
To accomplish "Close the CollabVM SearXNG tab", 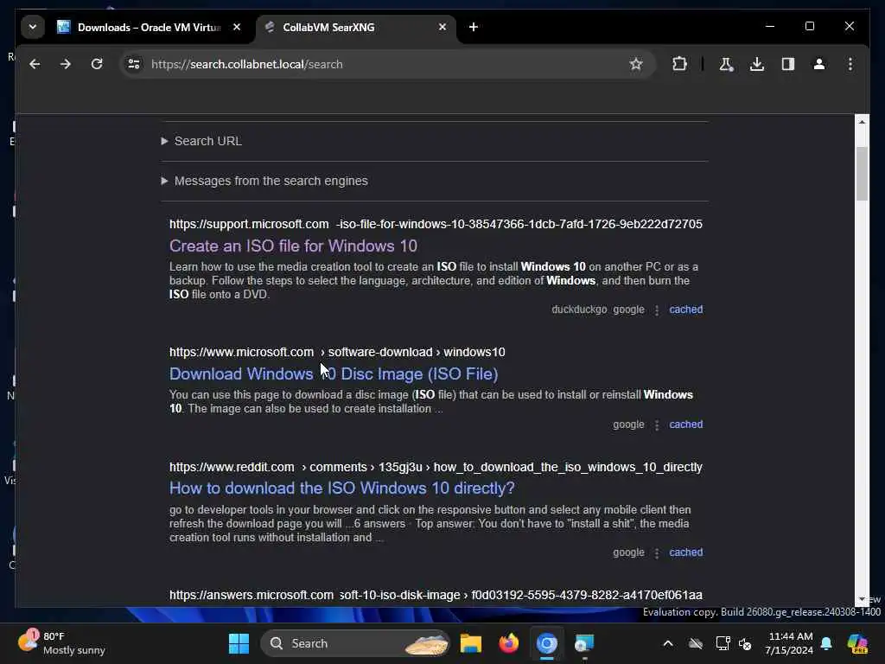I will pos(442,27).
